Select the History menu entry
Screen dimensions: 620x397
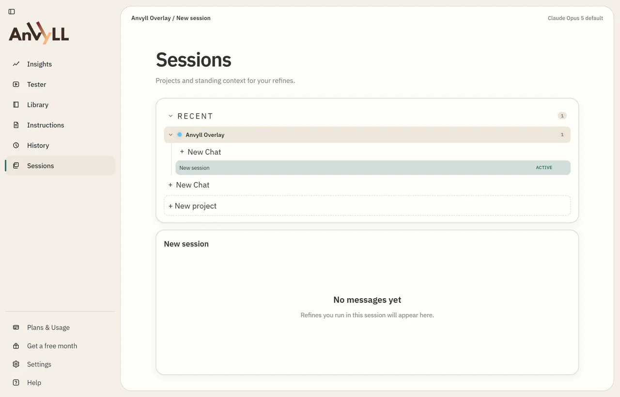[60, 145]
